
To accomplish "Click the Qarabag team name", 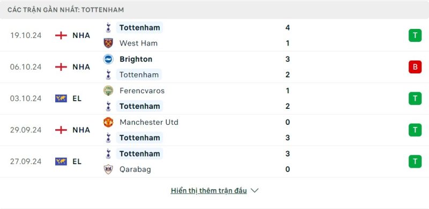I will tap(135, 169).
